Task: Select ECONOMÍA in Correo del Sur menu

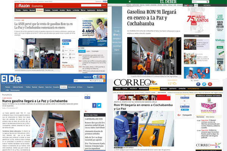Action: click(x=154, y=89)
